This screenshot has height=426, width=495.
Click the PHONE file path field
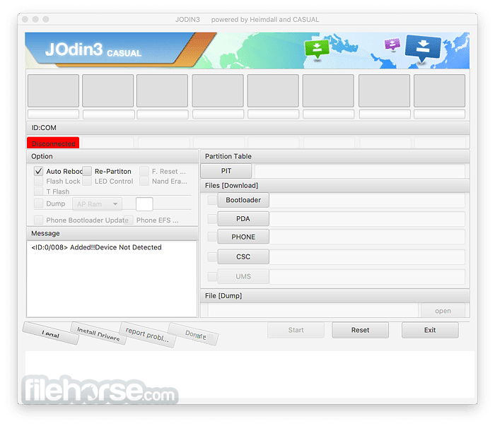367,237
